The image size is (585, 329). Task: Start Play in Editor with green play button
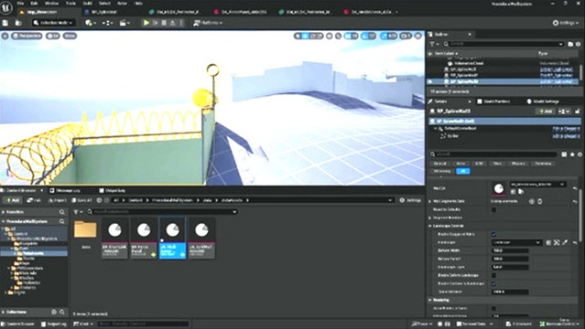(146, 23)
